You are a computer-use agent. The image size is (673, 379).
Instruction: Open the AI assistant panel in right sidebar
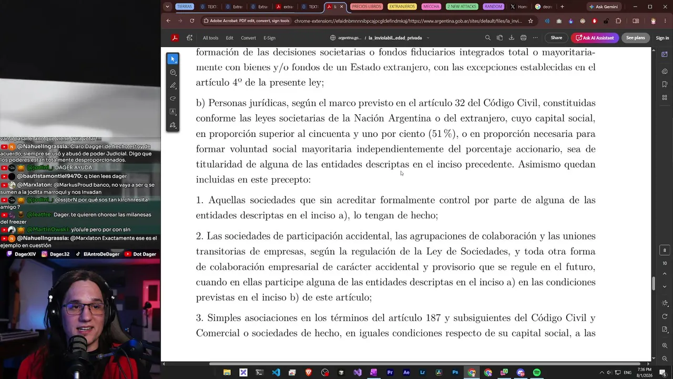(x=665, y=54)
